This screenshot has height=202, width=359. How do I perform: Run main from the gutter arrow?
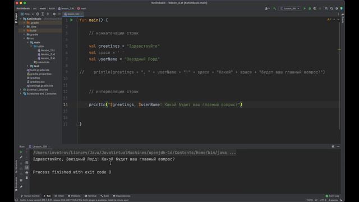click(71, 20)
